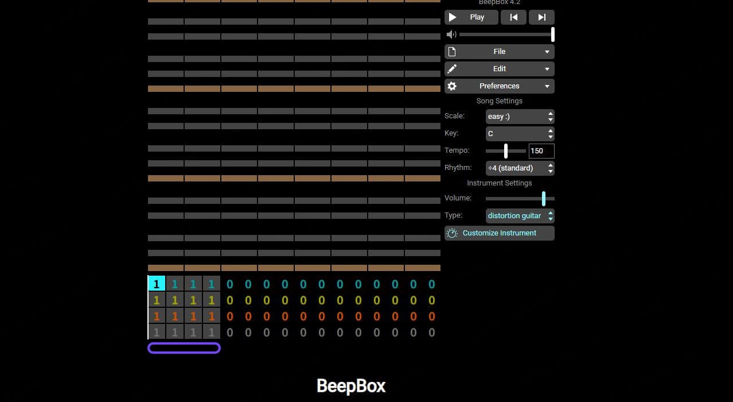
Task: Select fourth bar pattern 1 in yellow channel
Action: [212, 300]
